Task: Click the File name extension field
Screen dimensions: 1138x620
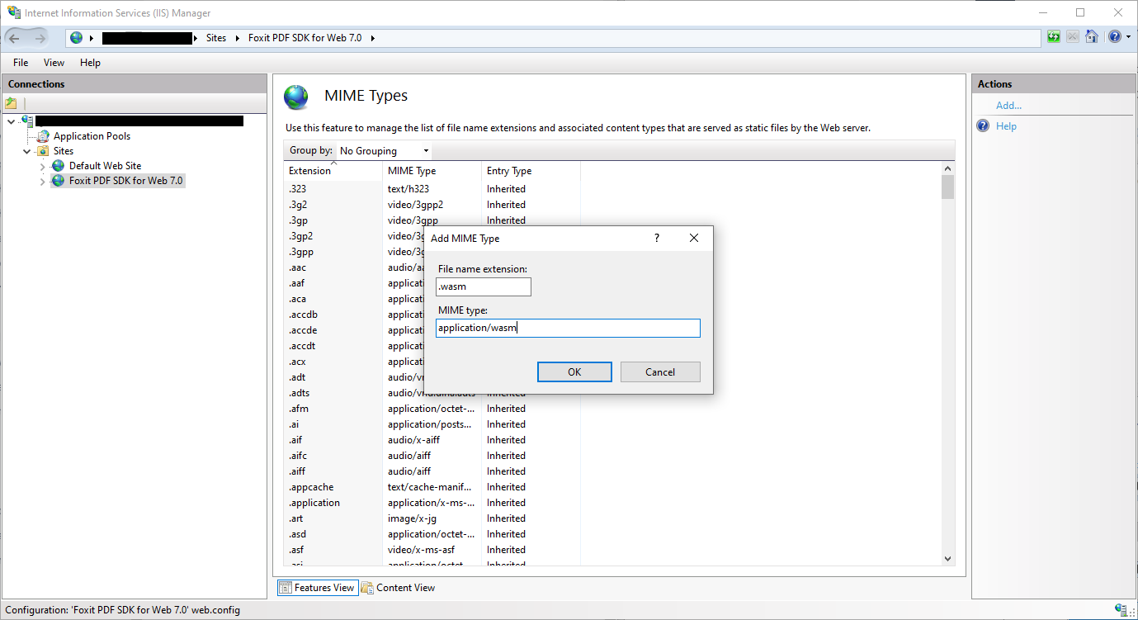Action: [484, 286]
